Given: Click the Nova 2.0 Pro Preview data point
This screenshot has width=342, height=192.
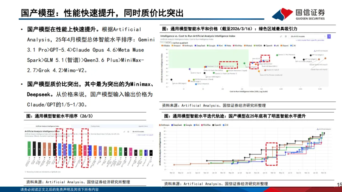Looking at the screenshot, I should click(x=259, y=71).
